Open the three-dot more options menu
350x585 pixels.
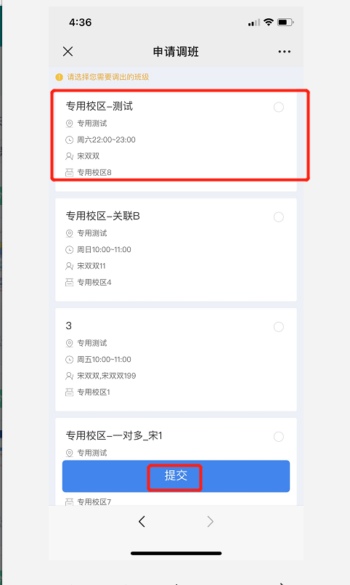coord(285,52)
